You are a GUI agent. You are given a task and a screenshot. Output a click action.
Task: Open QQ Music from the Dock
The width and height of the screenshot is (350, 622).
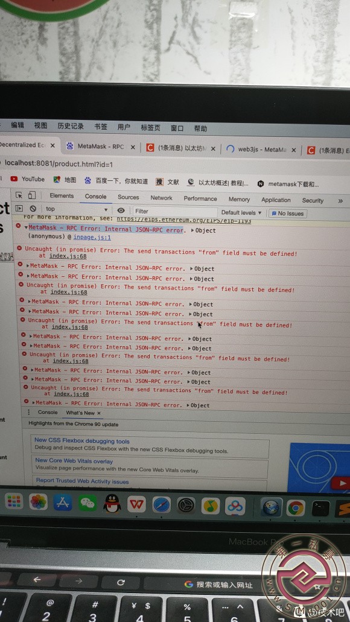[211, 506]
